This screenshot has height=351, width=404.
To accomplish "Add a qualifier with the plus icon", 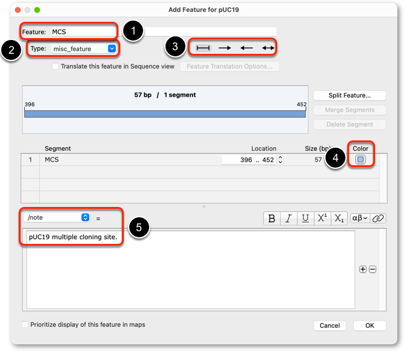I will click(363, 269).
